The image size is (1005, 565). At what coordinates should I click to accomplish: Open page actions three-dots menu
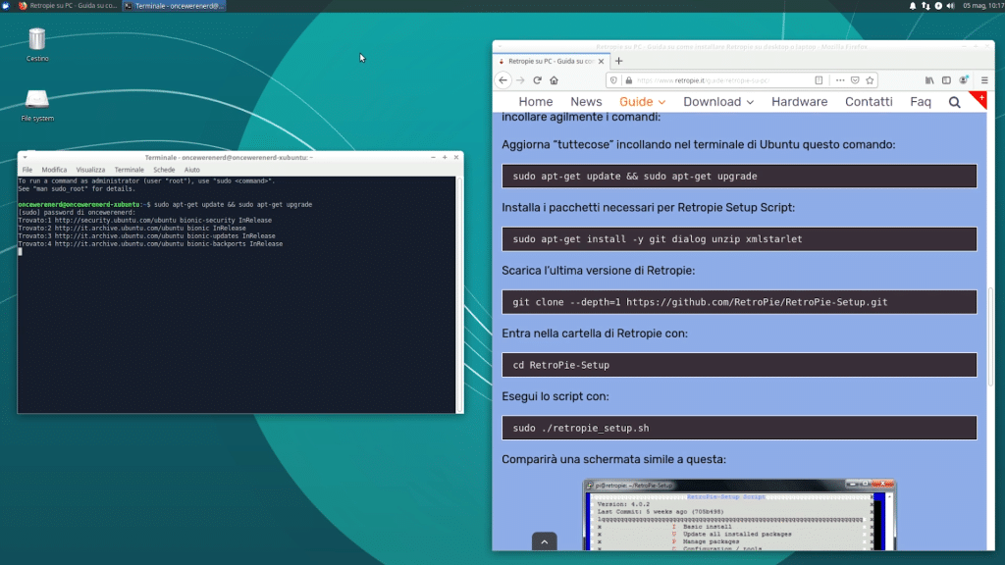840,80
